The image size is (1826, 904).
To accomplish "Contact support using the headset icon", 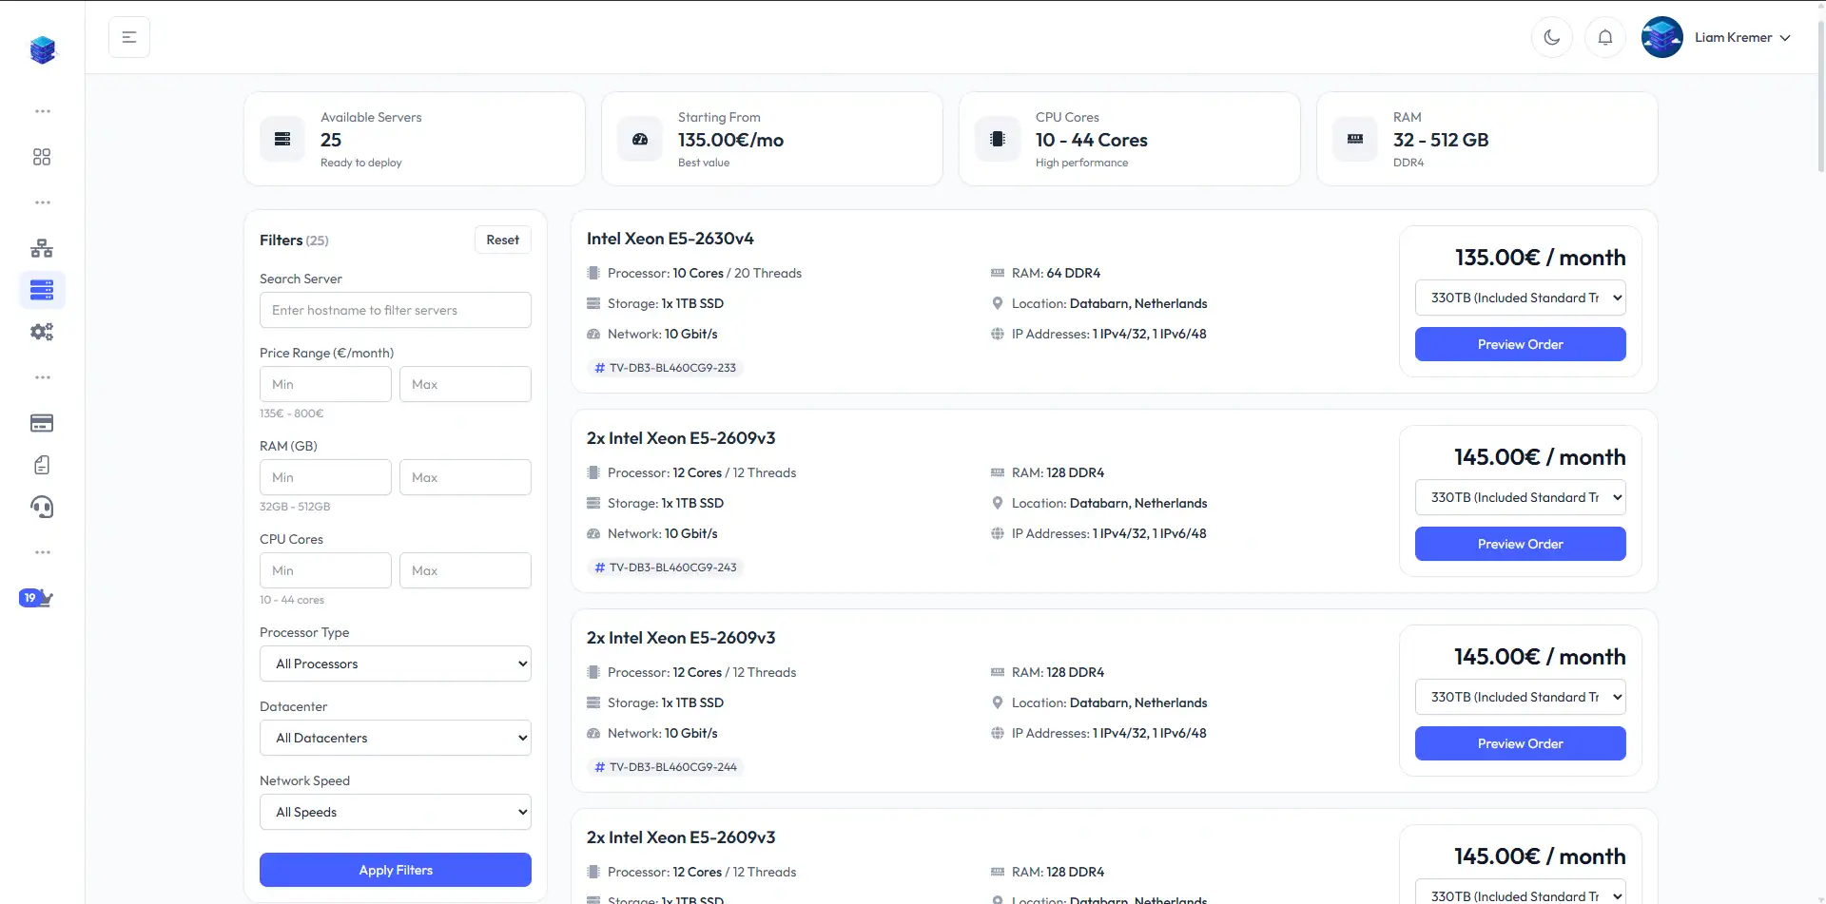I will tap(42, 507).
